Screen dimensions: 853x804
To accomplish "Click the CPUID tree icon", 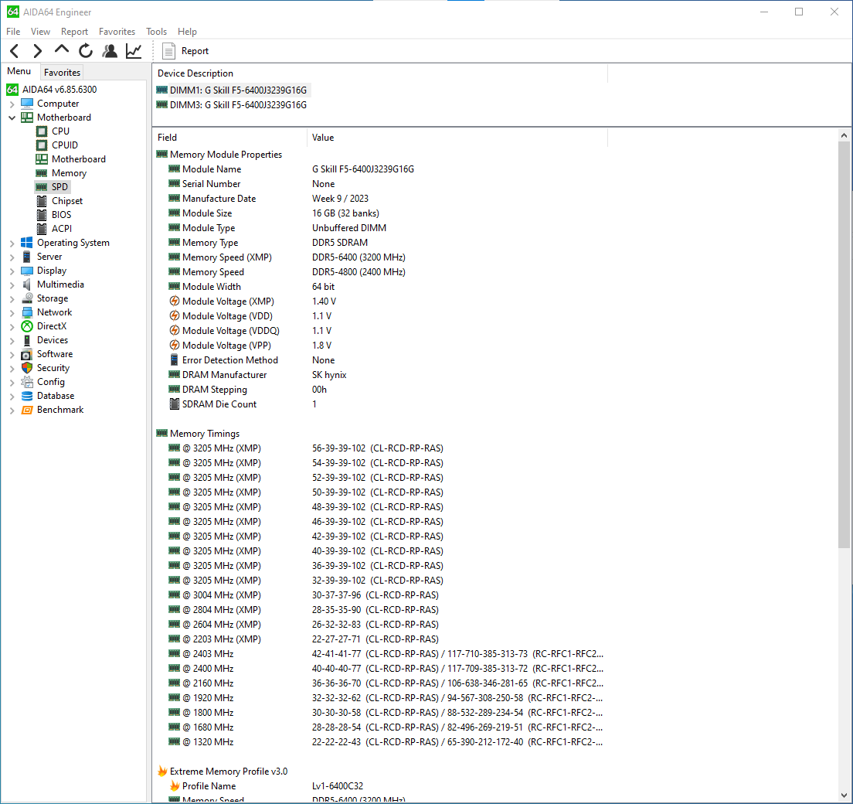I will click(42, 145).
